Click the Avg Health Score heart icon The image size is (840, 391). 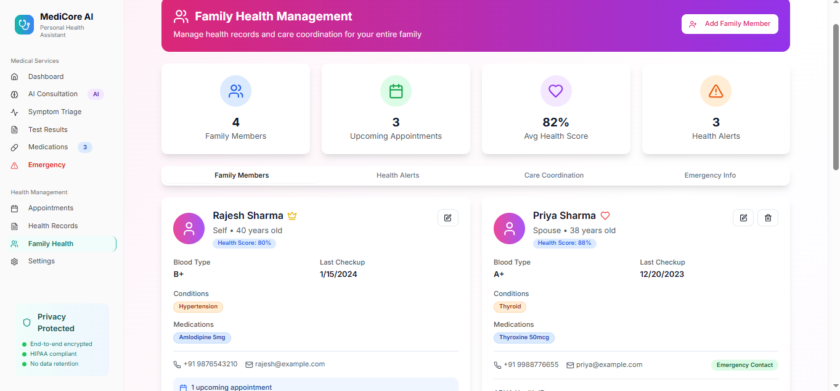[556, 91]
